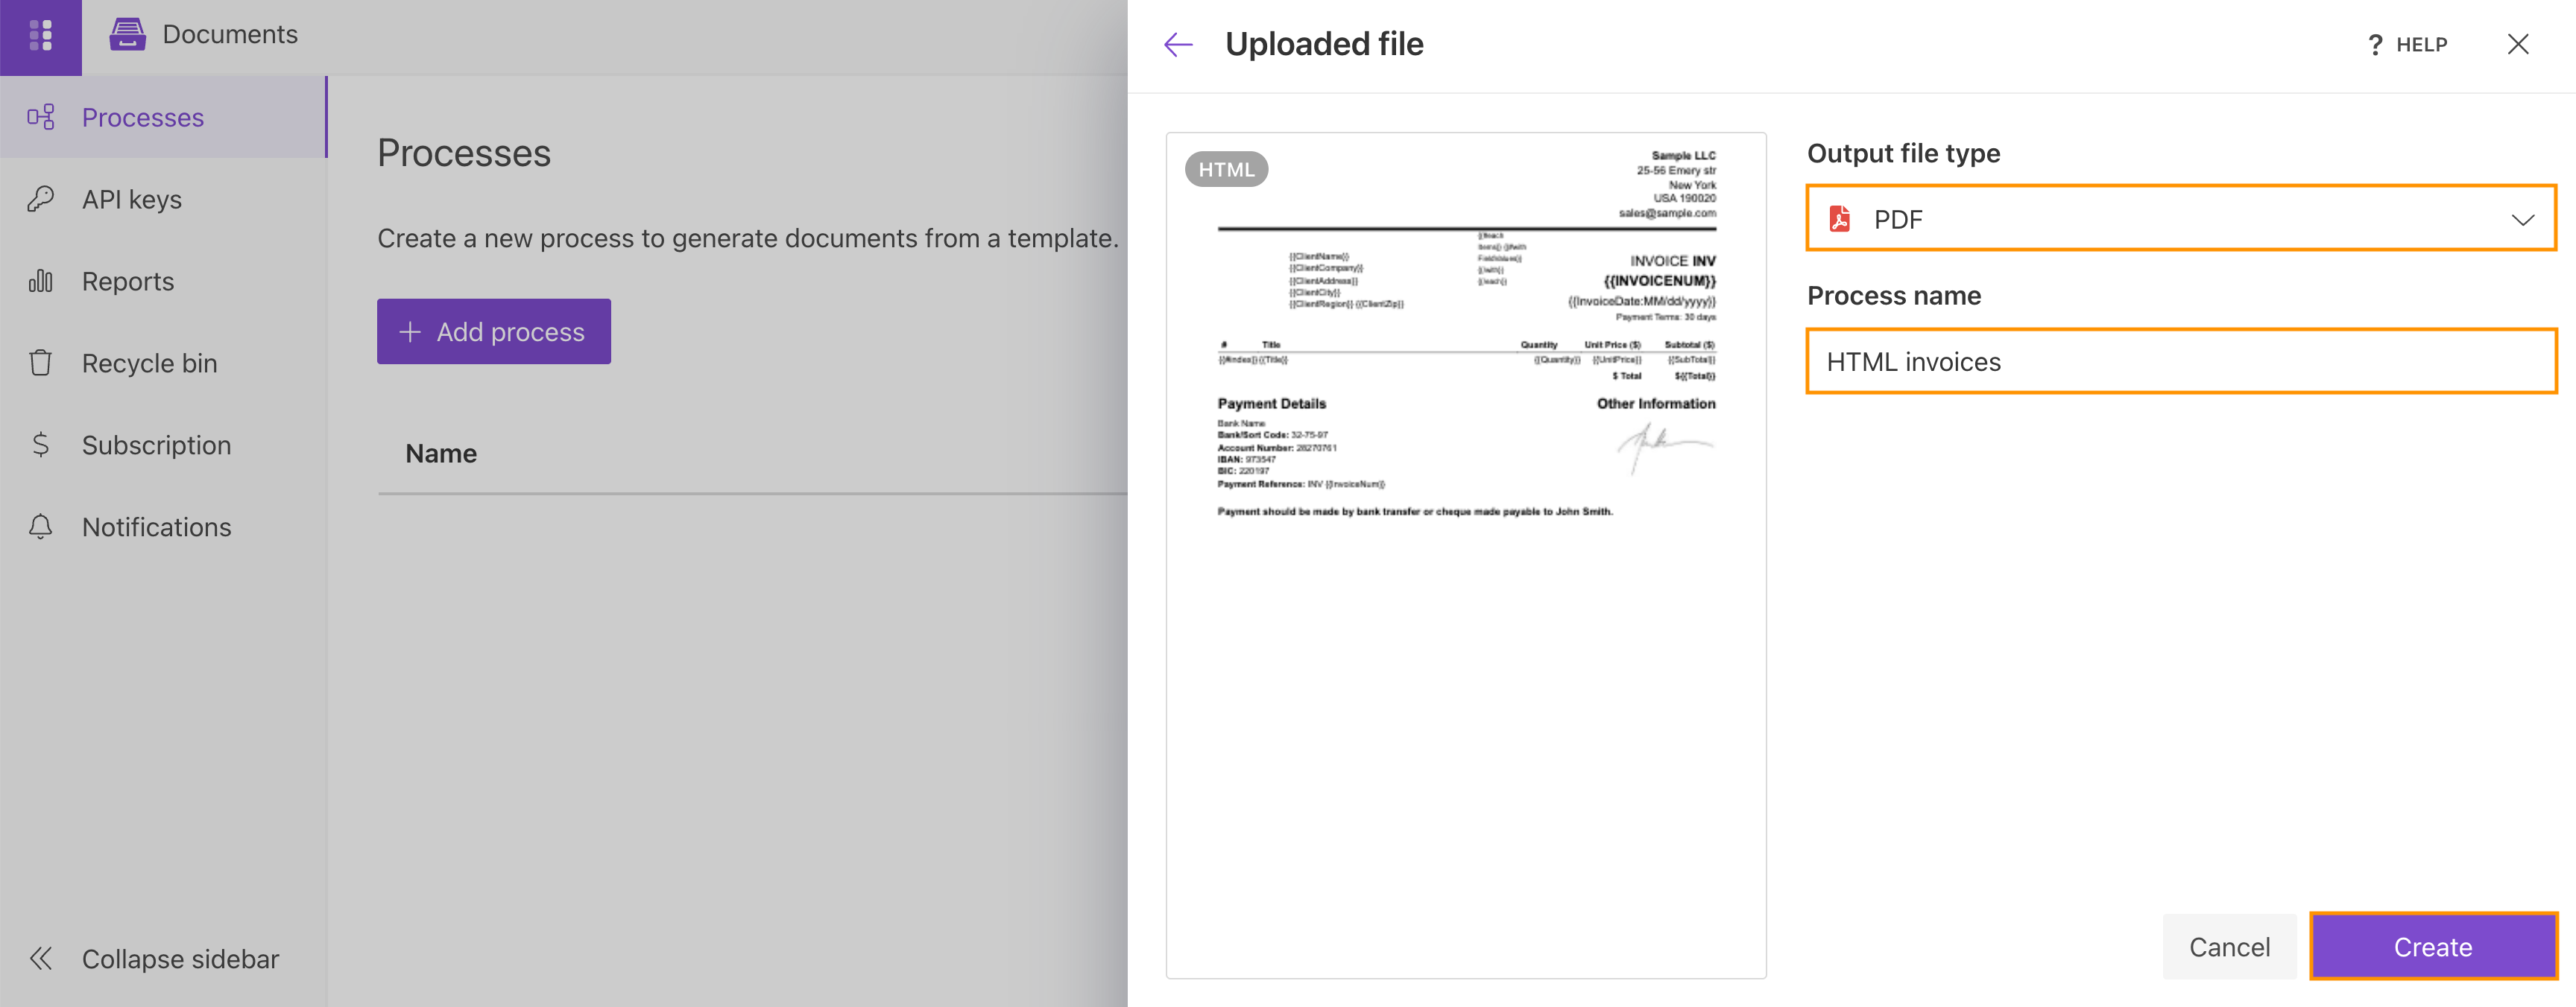Screen dimensions: 2576x1007
Task: Click the plus icon on Add process
Action: (409, 331)
